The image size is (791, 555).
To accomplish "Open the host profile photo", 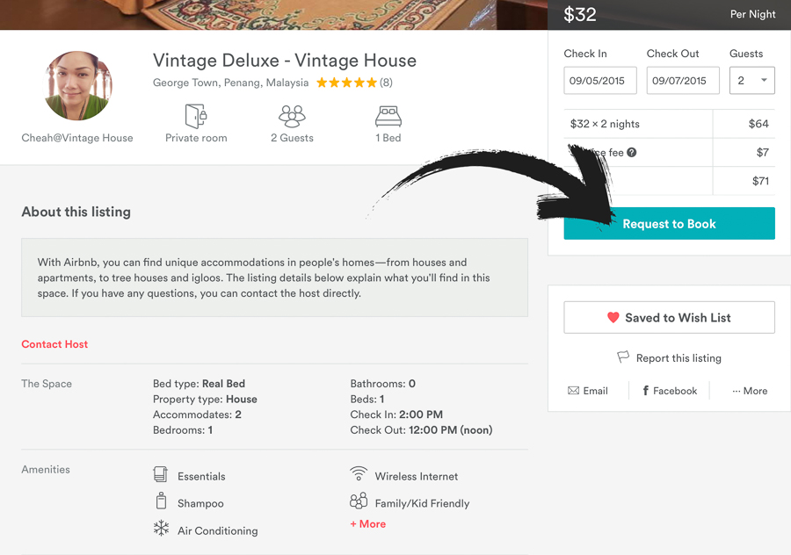I will [x=77, y=85].
